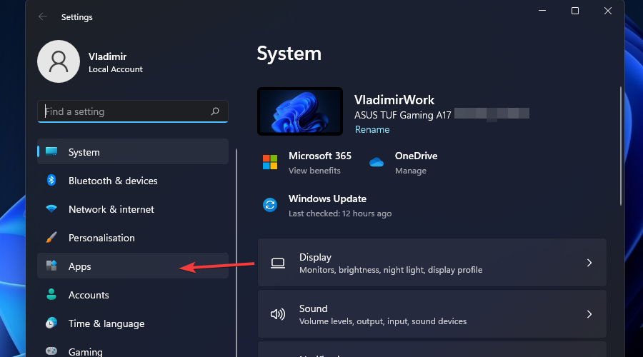
Task: Click Manage under OneDrive
Action: 411,171
